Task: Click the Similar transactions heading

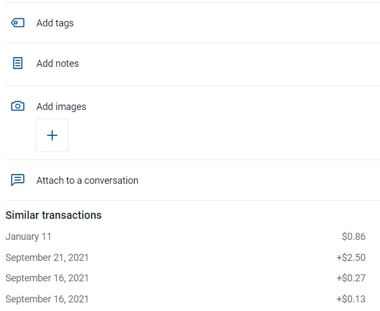Action: pos(54,215)
